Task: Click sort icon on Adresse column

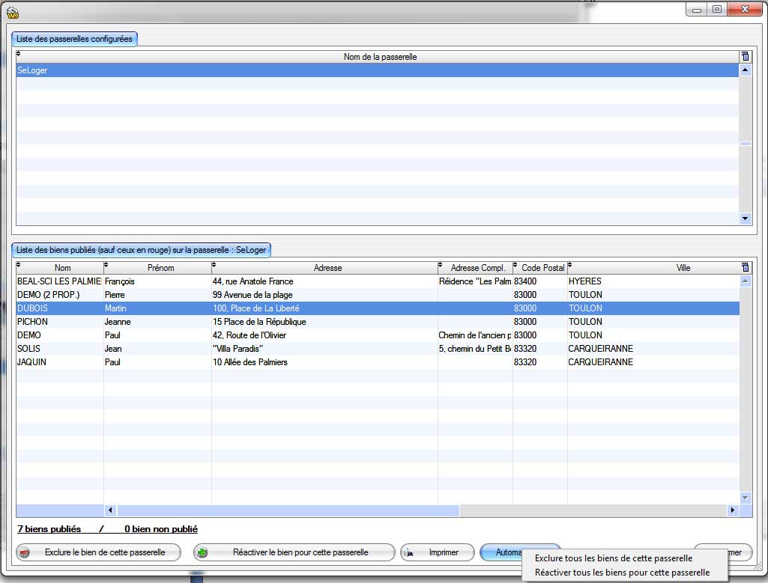Action: click(214, 265)
